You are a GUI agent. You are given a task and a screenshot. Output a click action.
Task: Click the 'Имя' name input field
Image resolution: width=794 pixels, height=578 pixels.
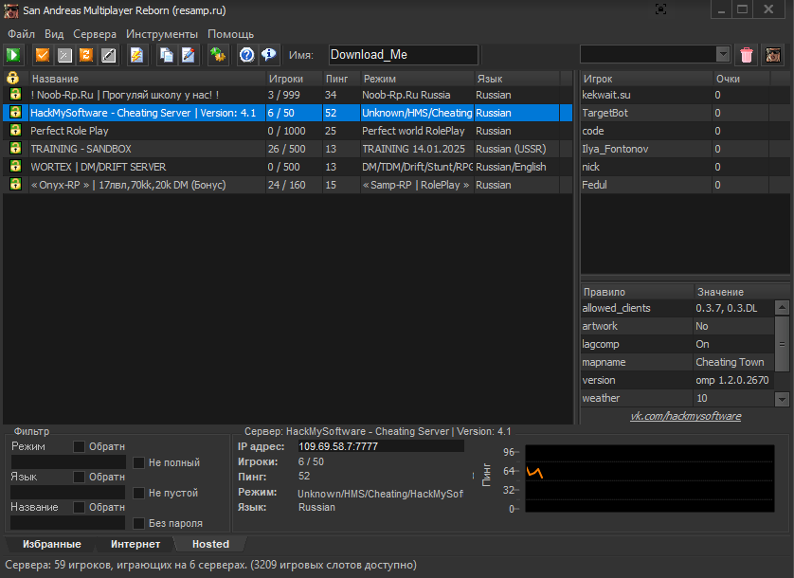(403, 55)
